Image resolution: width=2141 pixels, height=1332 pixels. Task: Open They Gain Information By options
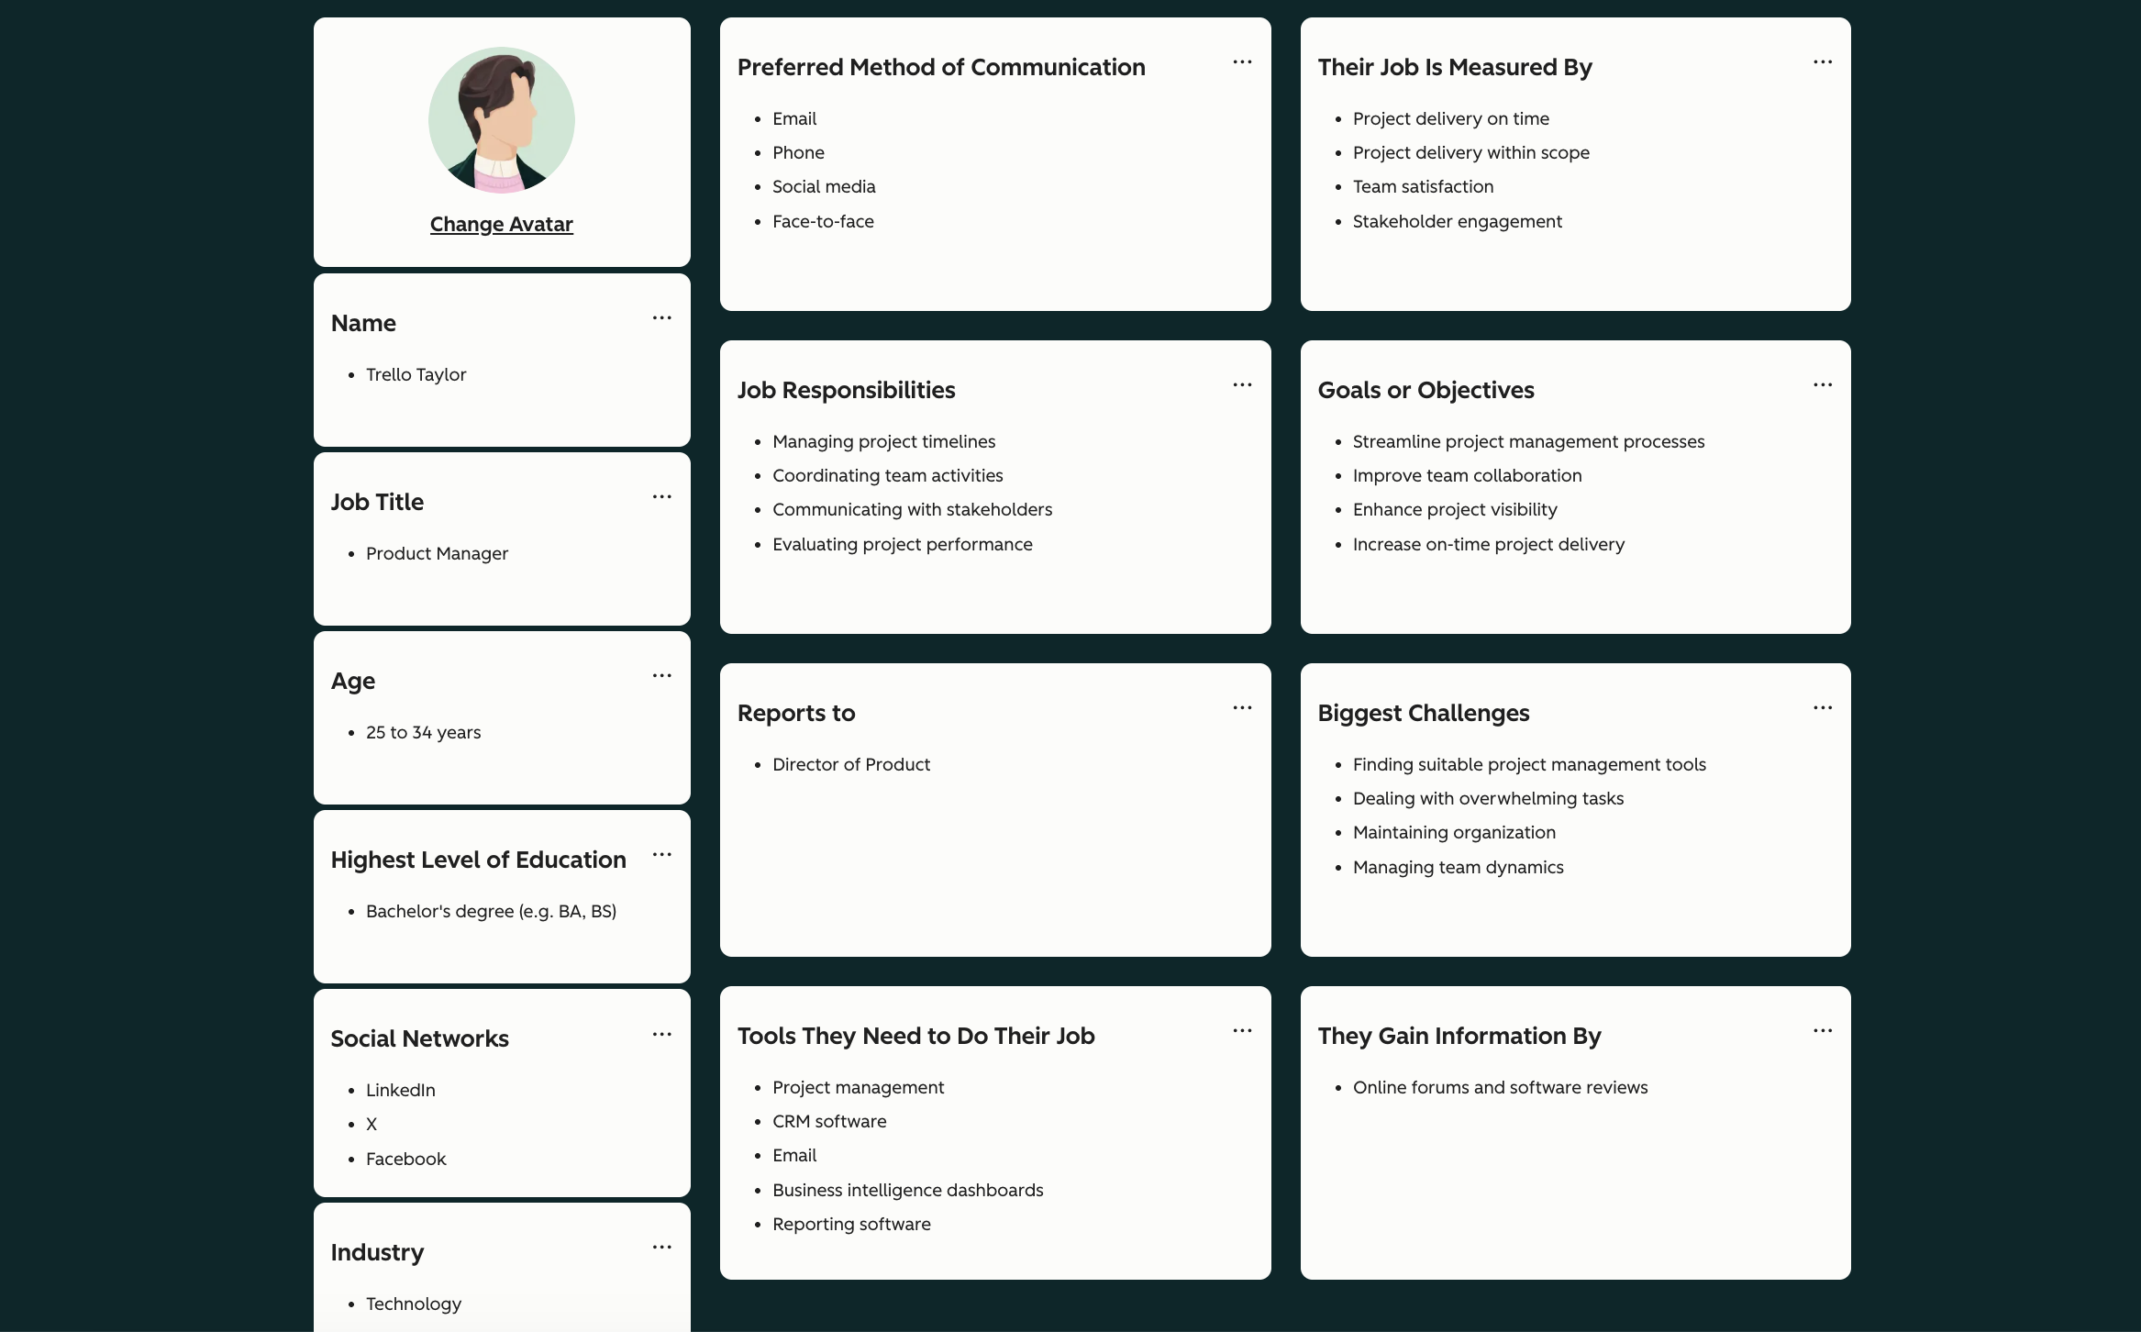click(x=1822, y=1031)
